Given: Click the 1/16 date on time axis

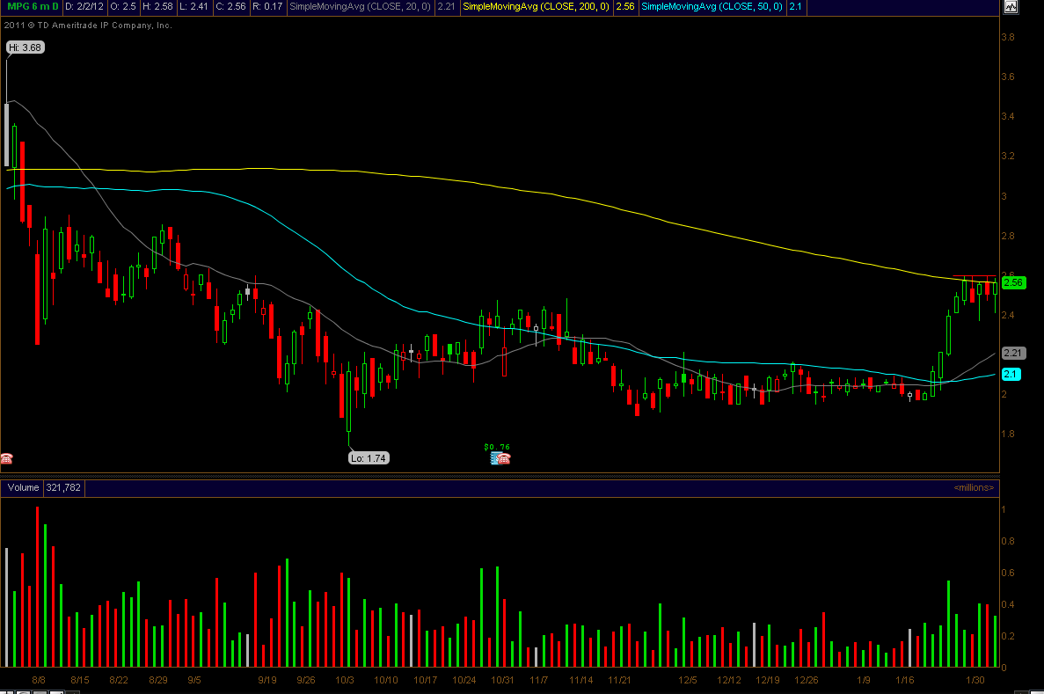Looking at the screenshot, I should click(905, 680).
